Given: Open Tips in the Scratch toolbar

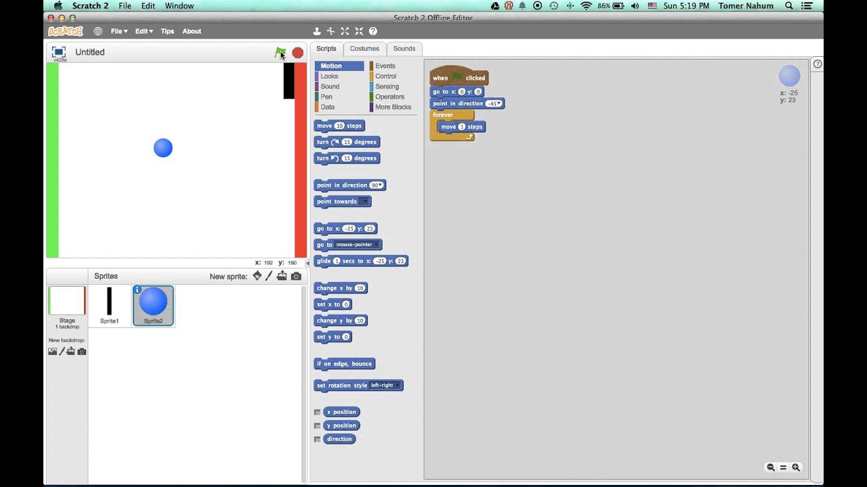Looking at the screenshot, I should 167,31.
